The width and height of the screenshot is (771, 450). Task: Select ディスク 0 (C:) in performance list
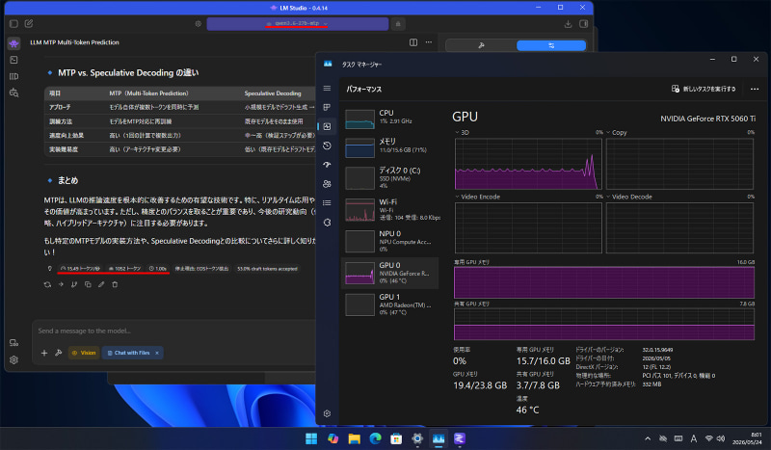click(x=390, y=177)
